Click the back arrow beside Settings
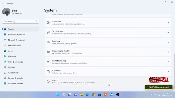175x98 pixels. click(3, 3)
